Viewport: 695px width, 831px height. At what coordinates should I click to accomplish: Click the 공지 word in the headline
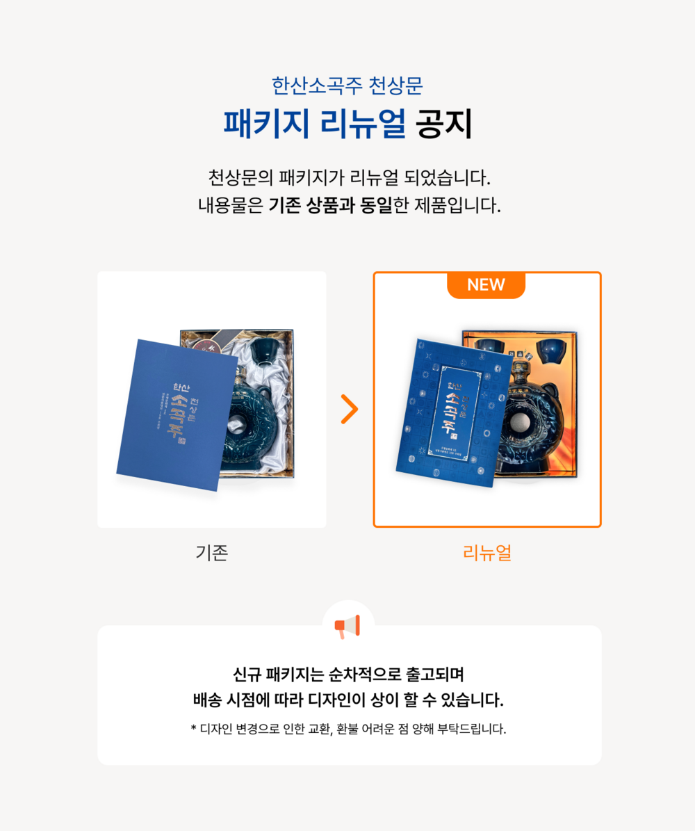443,124
